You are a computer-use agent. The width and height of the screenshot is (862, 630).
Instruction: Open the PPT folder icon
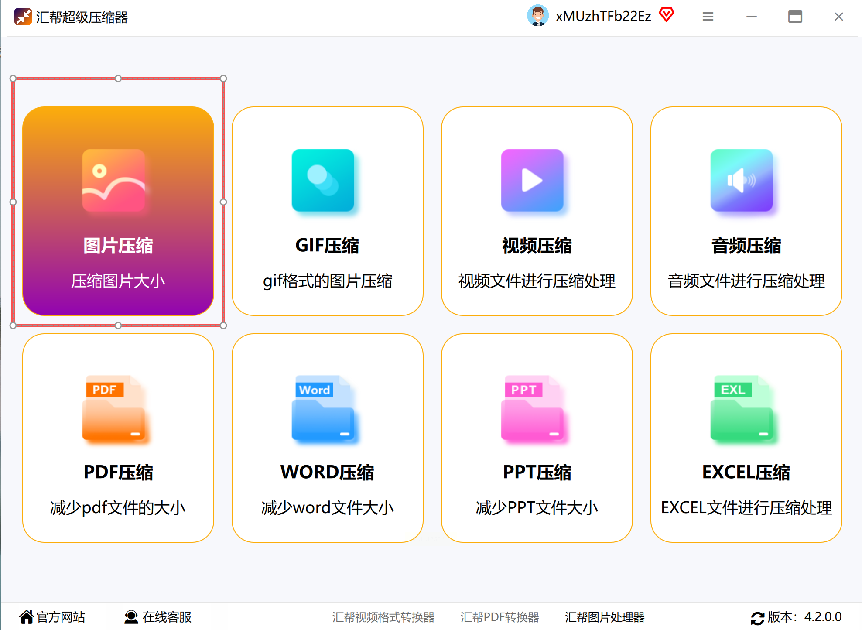tap(532, 408)
